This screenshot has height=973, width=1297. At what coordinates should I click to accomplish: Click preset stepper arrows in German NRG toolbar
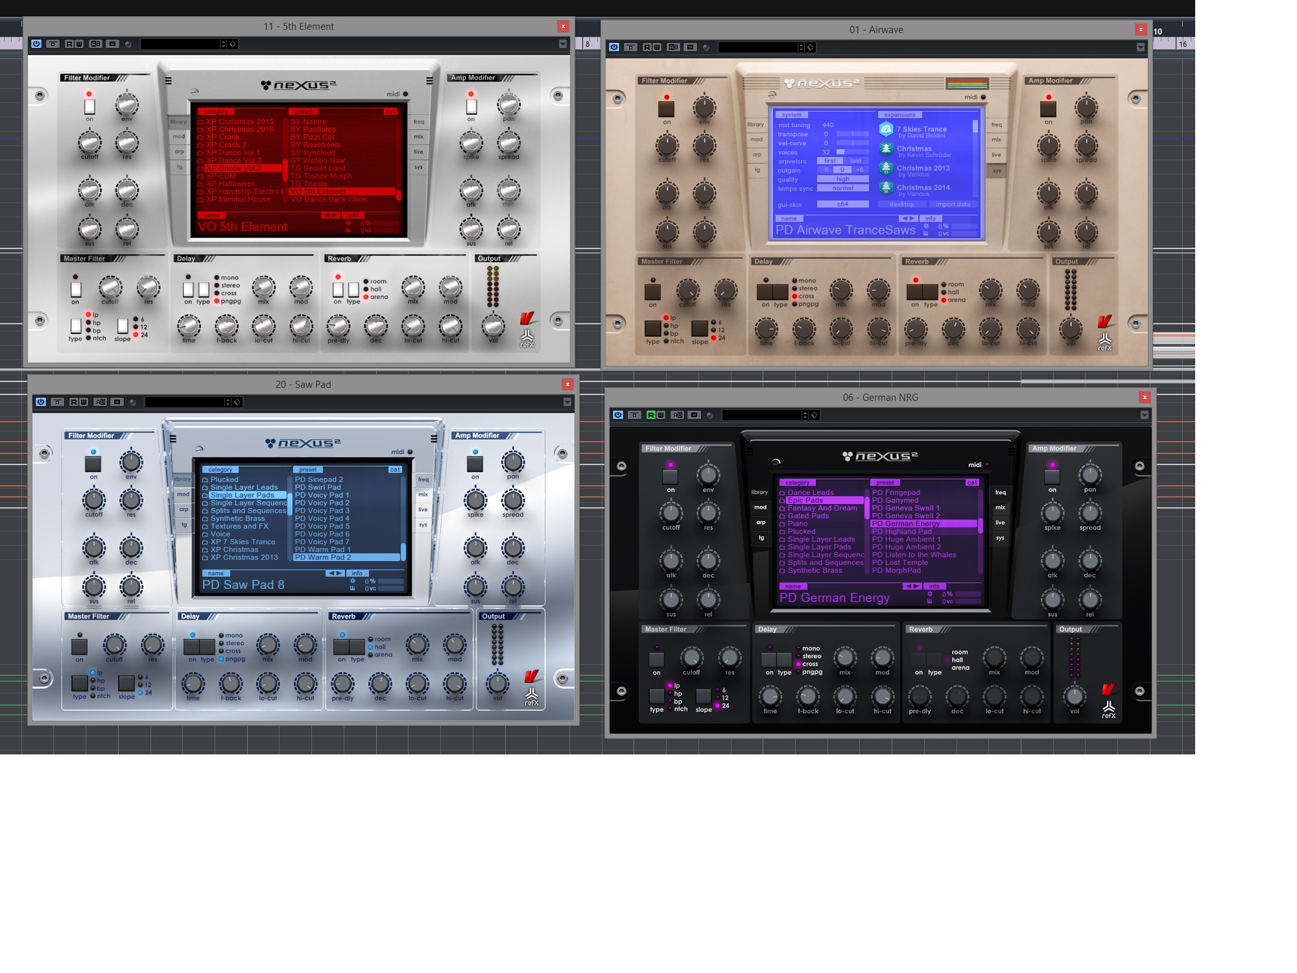805,415
